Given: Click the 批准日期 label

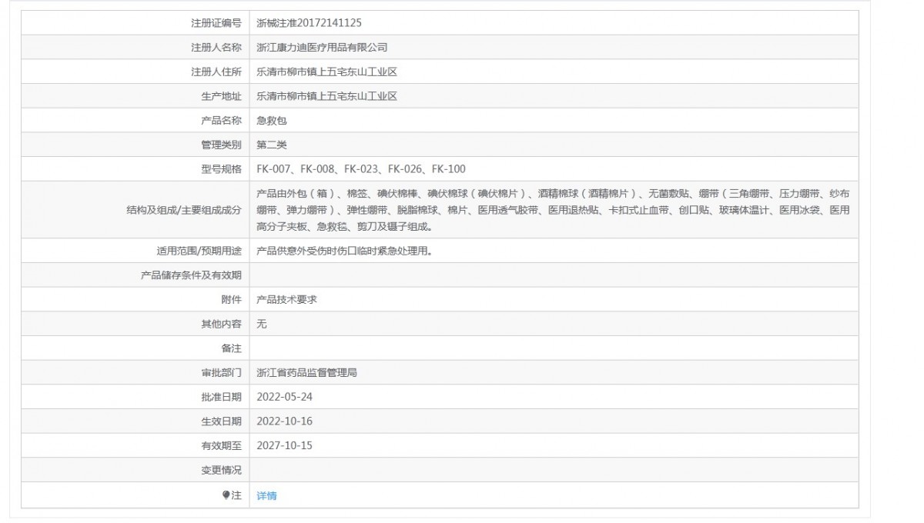Looking at the screenshot, I should pyautogui.click(x=221, y=397).
